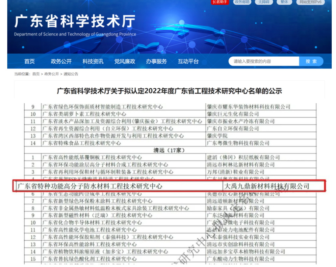Select 广东省绿色环保饰面质材智能制造工程技术研究中心 cell

pos(123,107)
